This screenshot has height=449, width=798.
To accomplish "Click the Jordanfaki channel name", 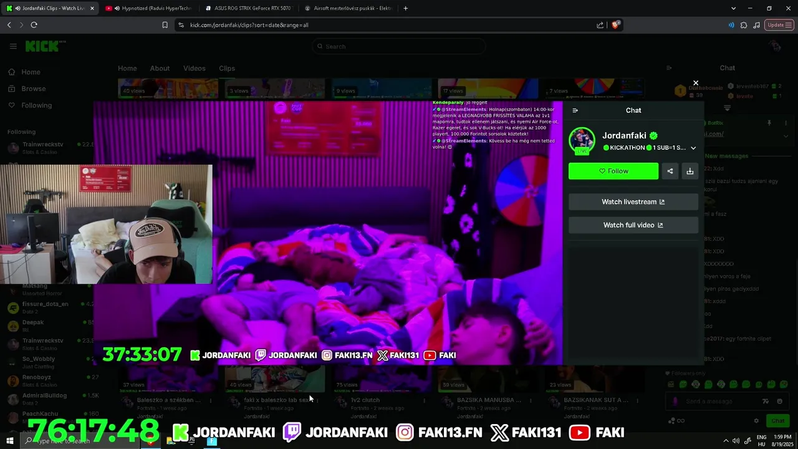I will tap(624, 135).
